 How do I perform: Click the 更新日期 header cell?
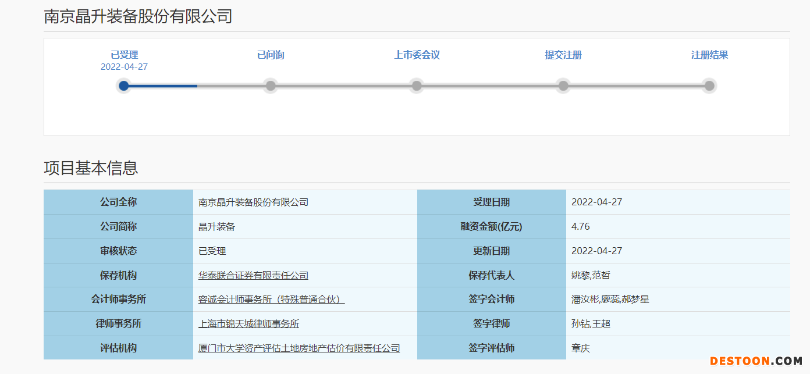tap(492, 251)
